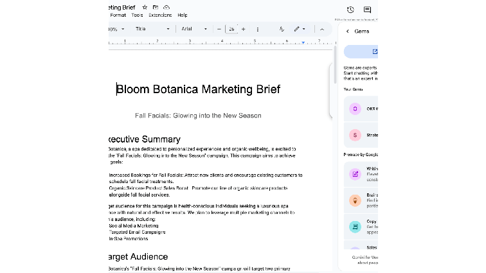Click the Social Media Marketing list item
Screen dimensions: 486x273
point(134,225)
